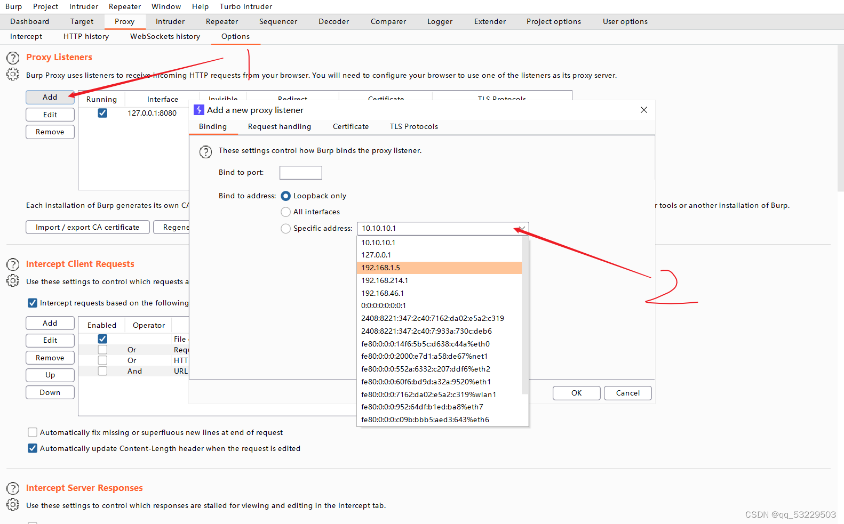Open Intercept Client Requests gear icon
The width and height of the screenshot is (844, 524).
coord(13,280)
